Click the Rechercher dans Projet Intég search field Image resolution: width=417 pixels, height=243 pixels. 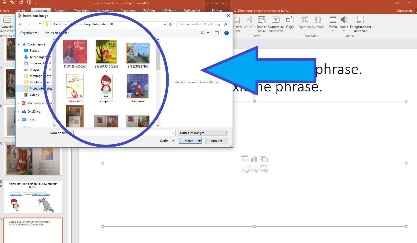tap(203, 24)
